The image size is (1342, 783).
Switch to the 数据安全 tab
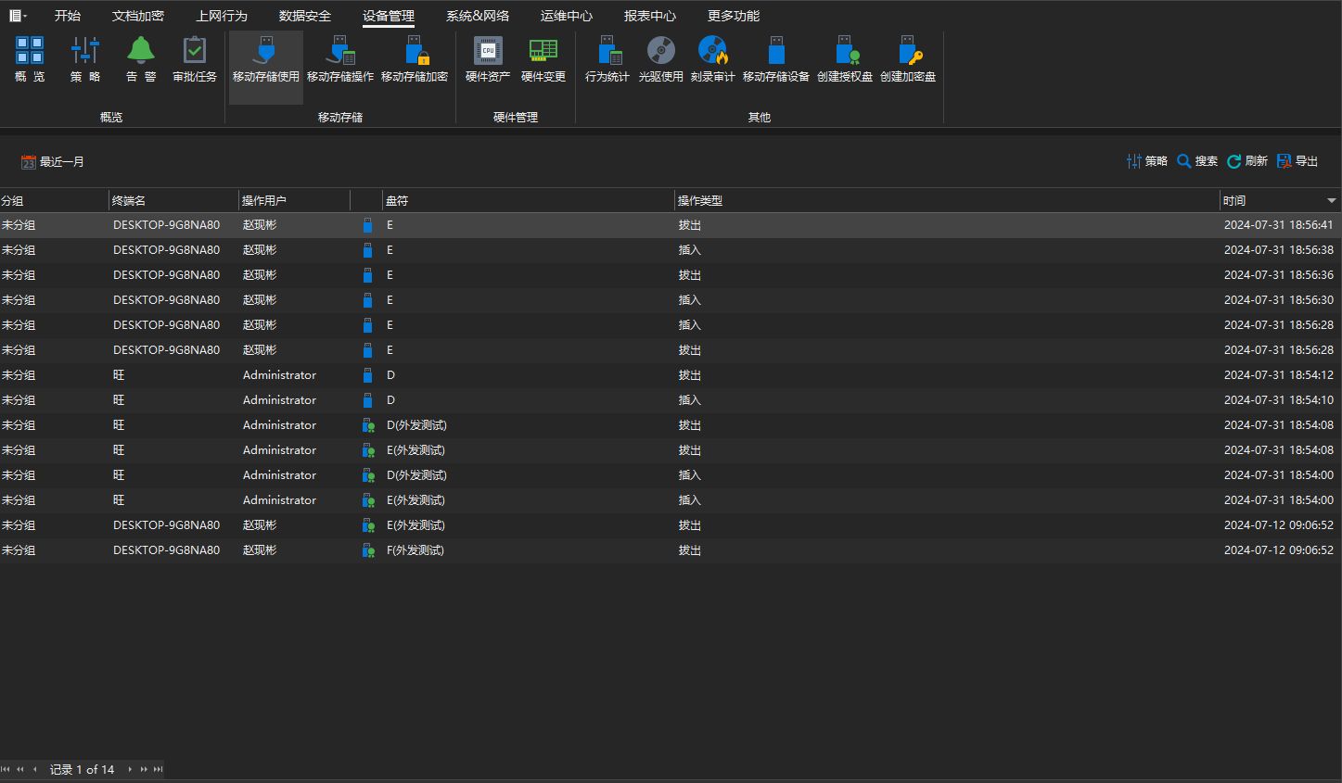pos(305,16)
